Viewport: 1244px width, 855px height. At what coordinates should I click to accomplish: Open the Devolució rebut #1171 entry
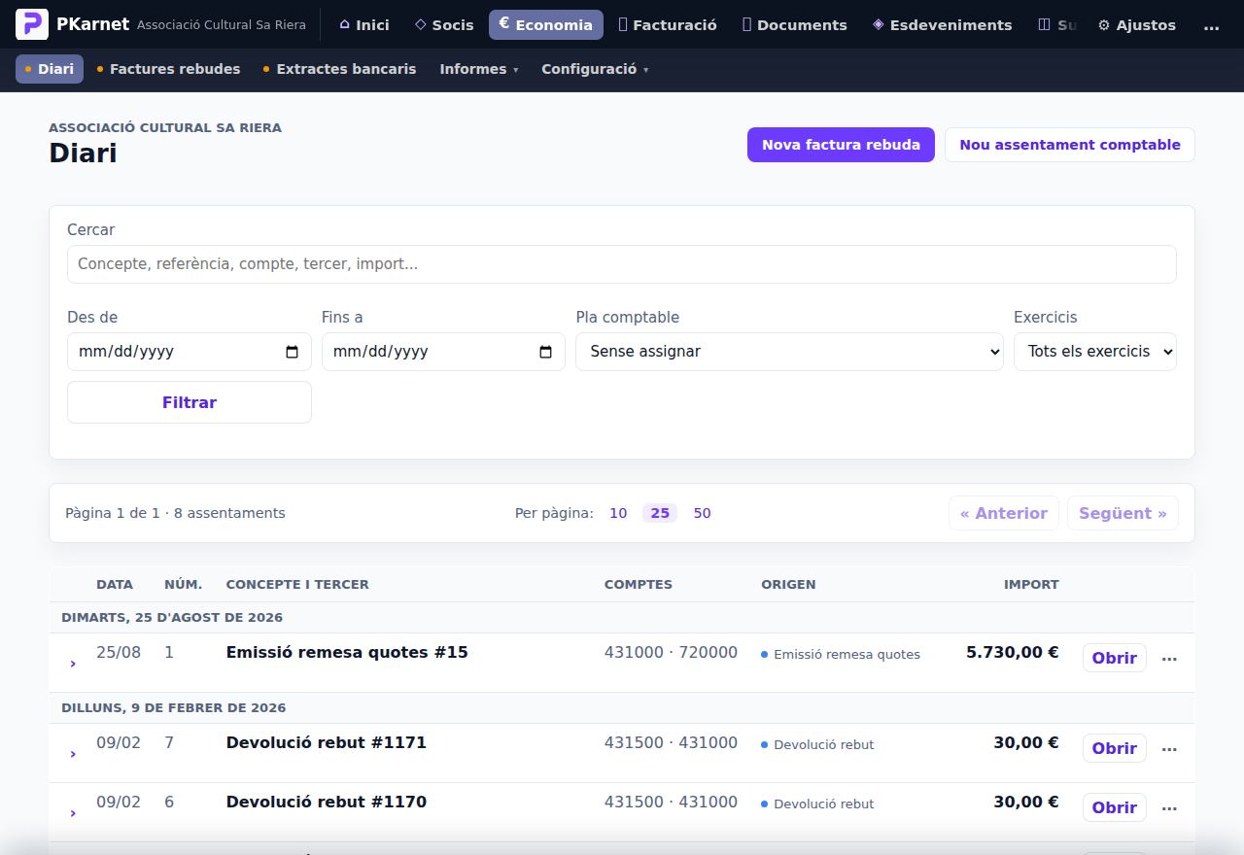coord(1114,748)
